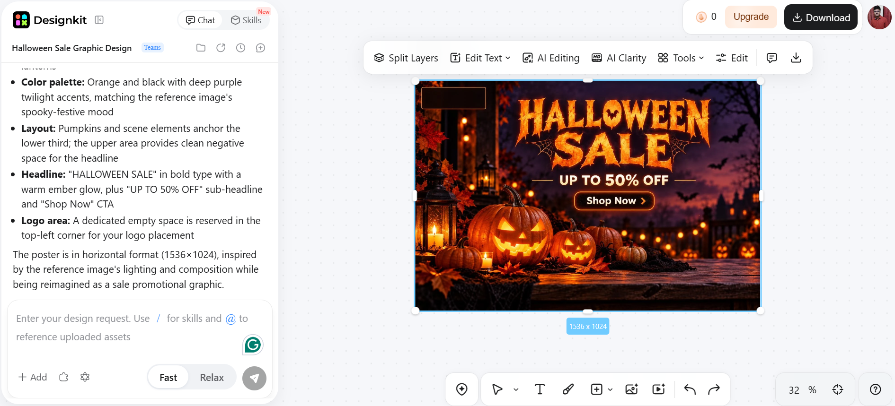Click Split Layers in toolbar

(406, 58)
